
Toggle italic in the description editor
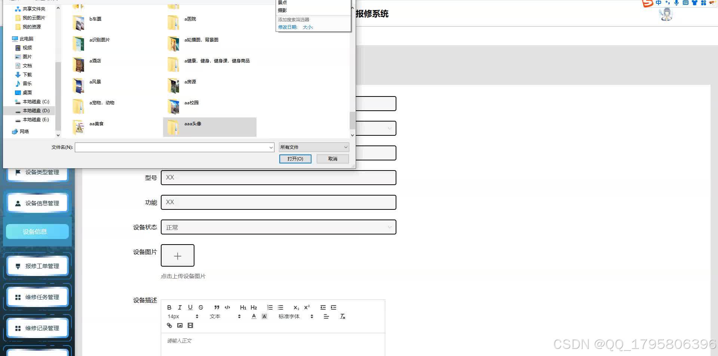click(x=179, y=307)
